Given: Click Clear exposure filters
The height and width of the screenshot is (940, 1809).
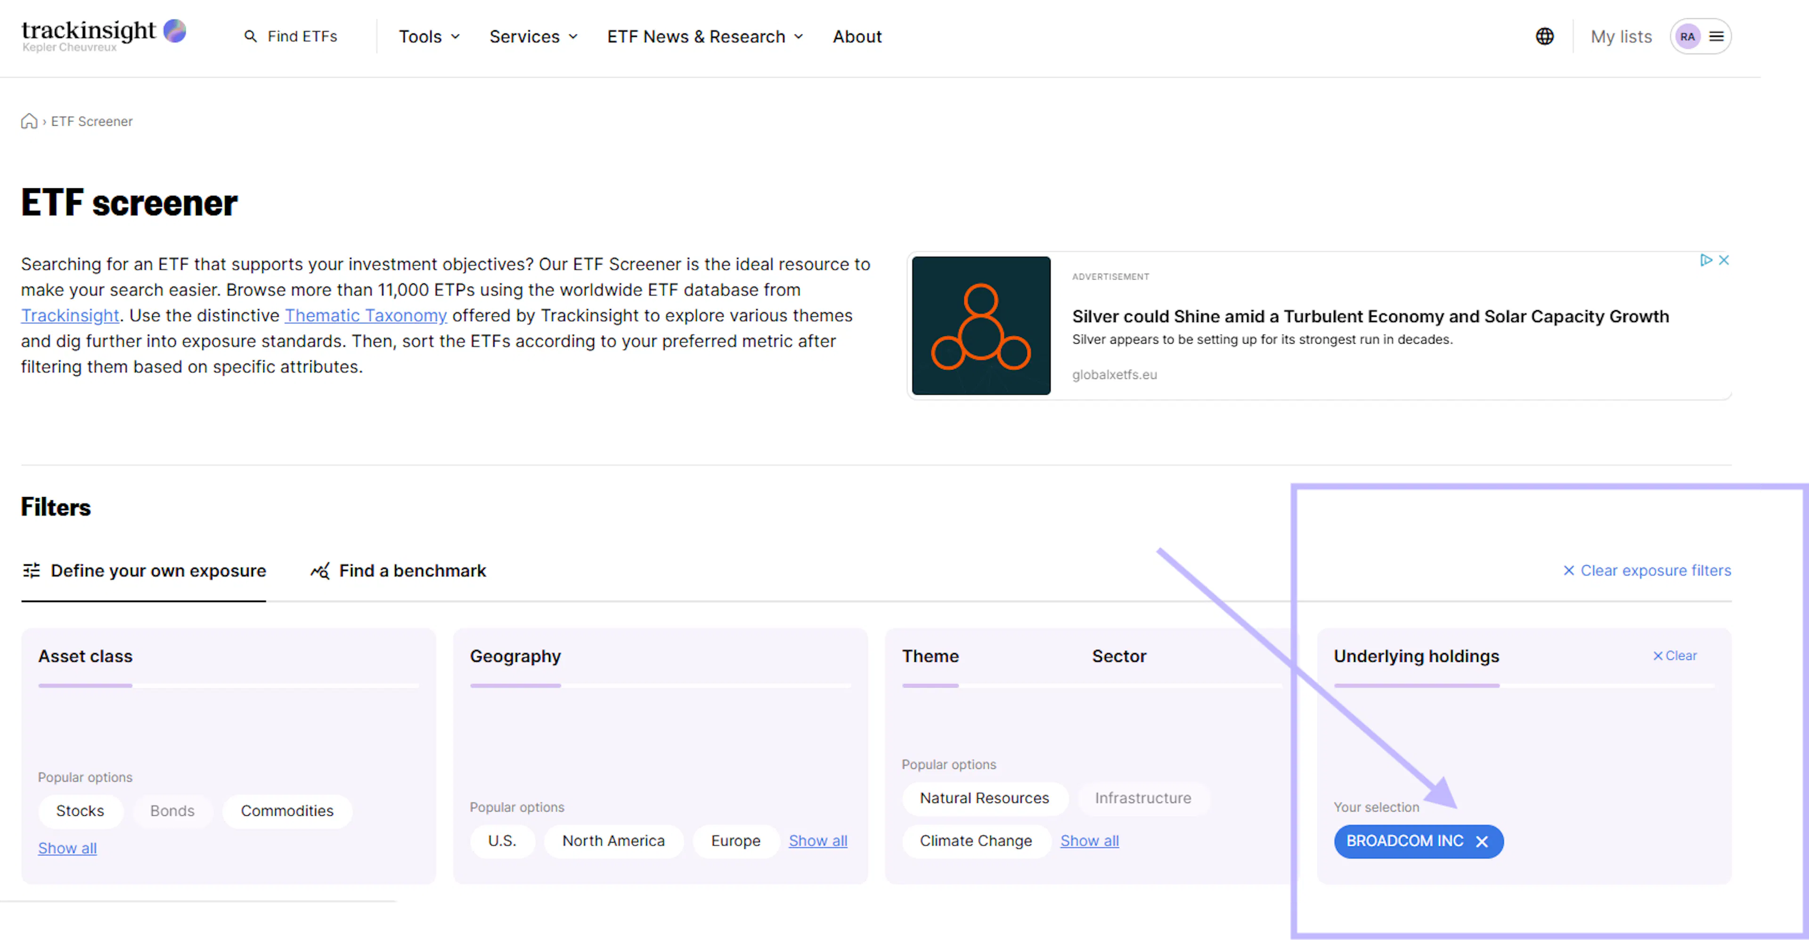Looking at the screenshot, I should (1647, 570).
